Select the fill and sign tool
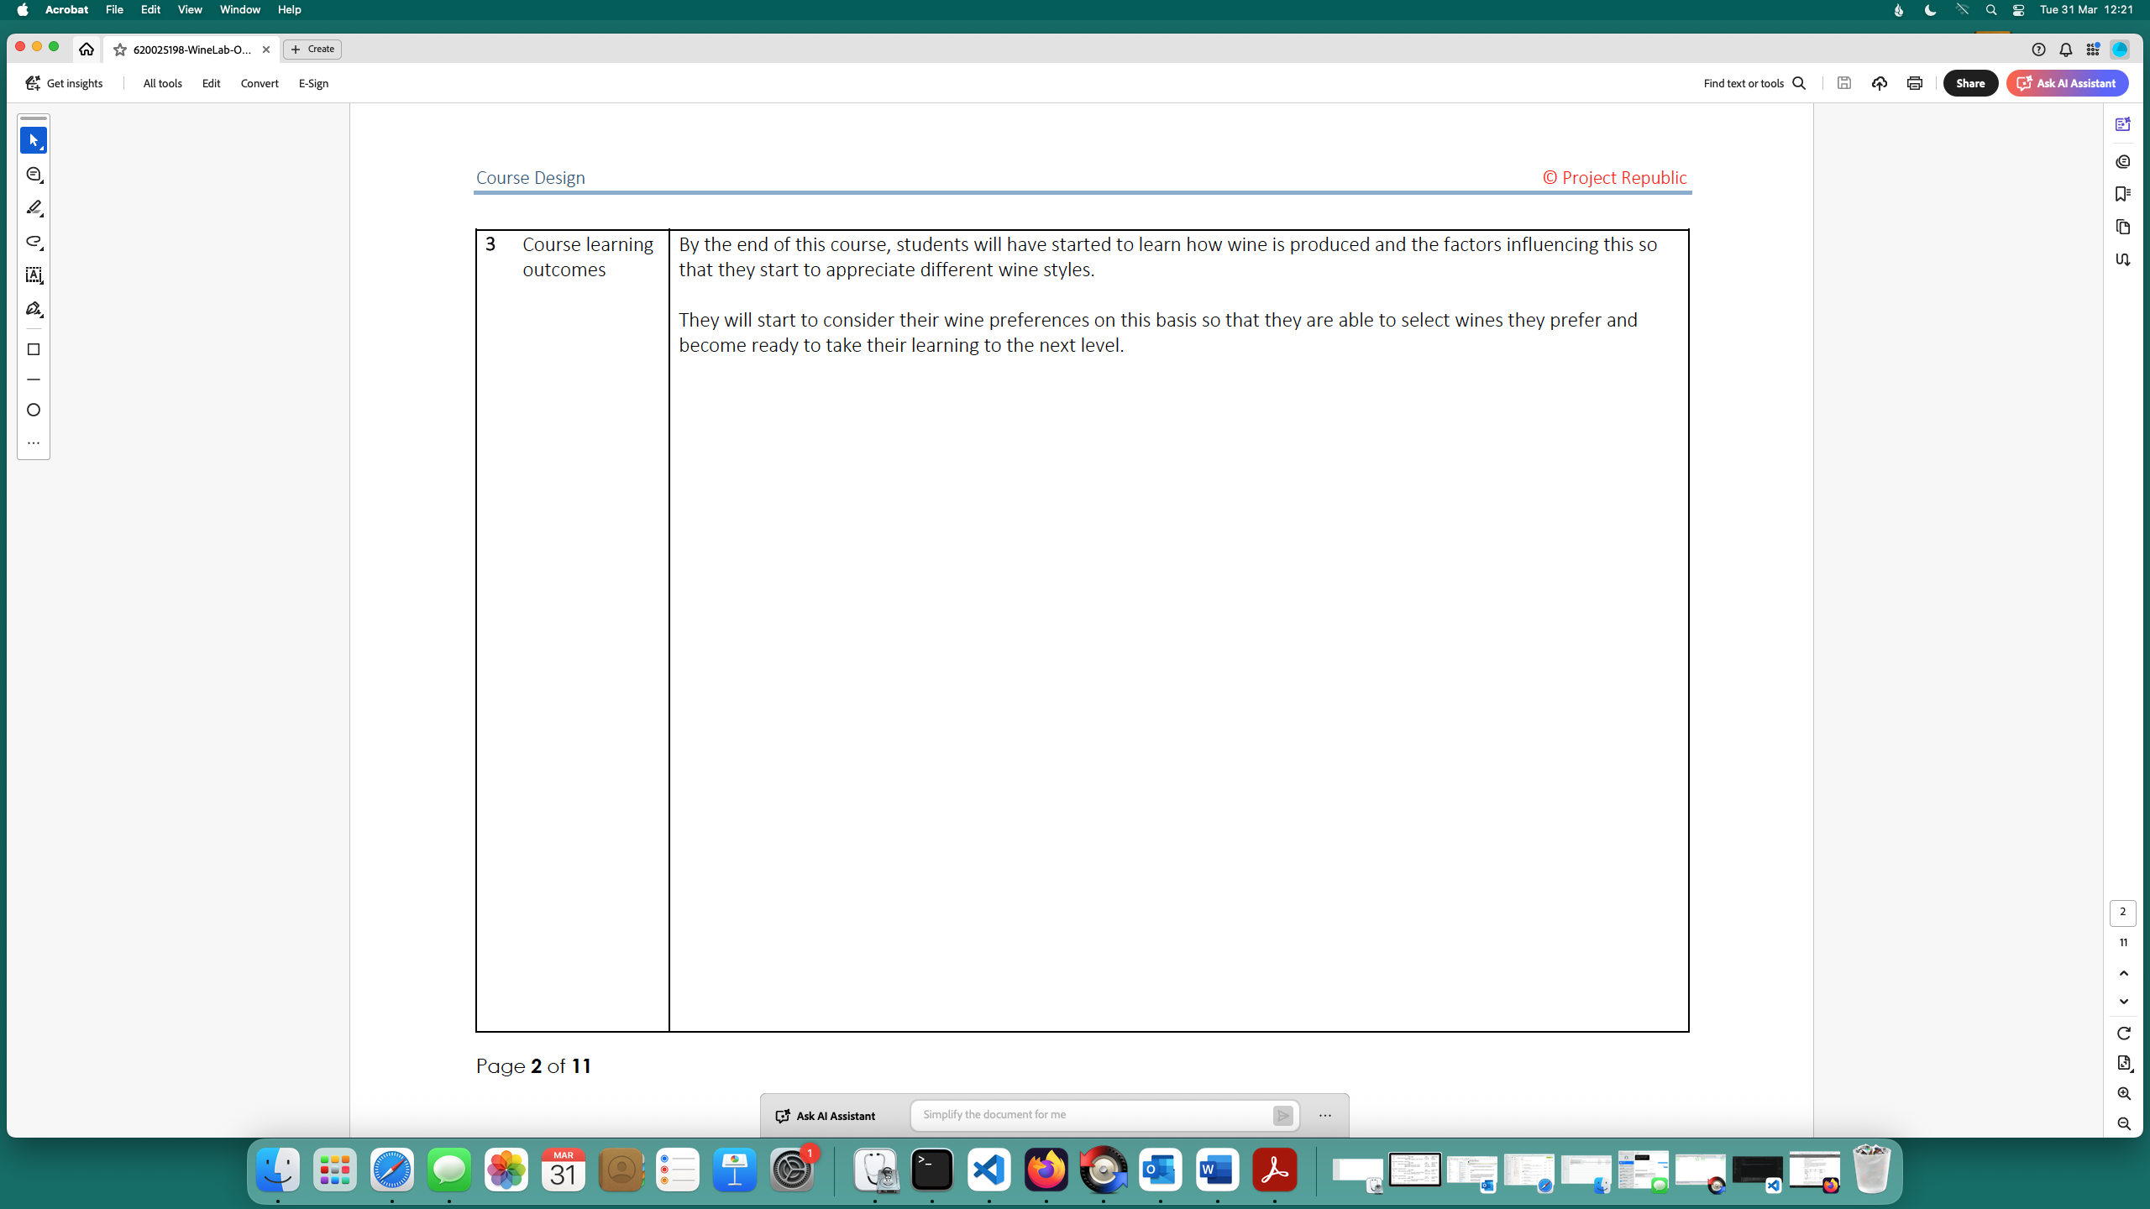This screenshot has width=2150, height=1209. coord(34,309)
